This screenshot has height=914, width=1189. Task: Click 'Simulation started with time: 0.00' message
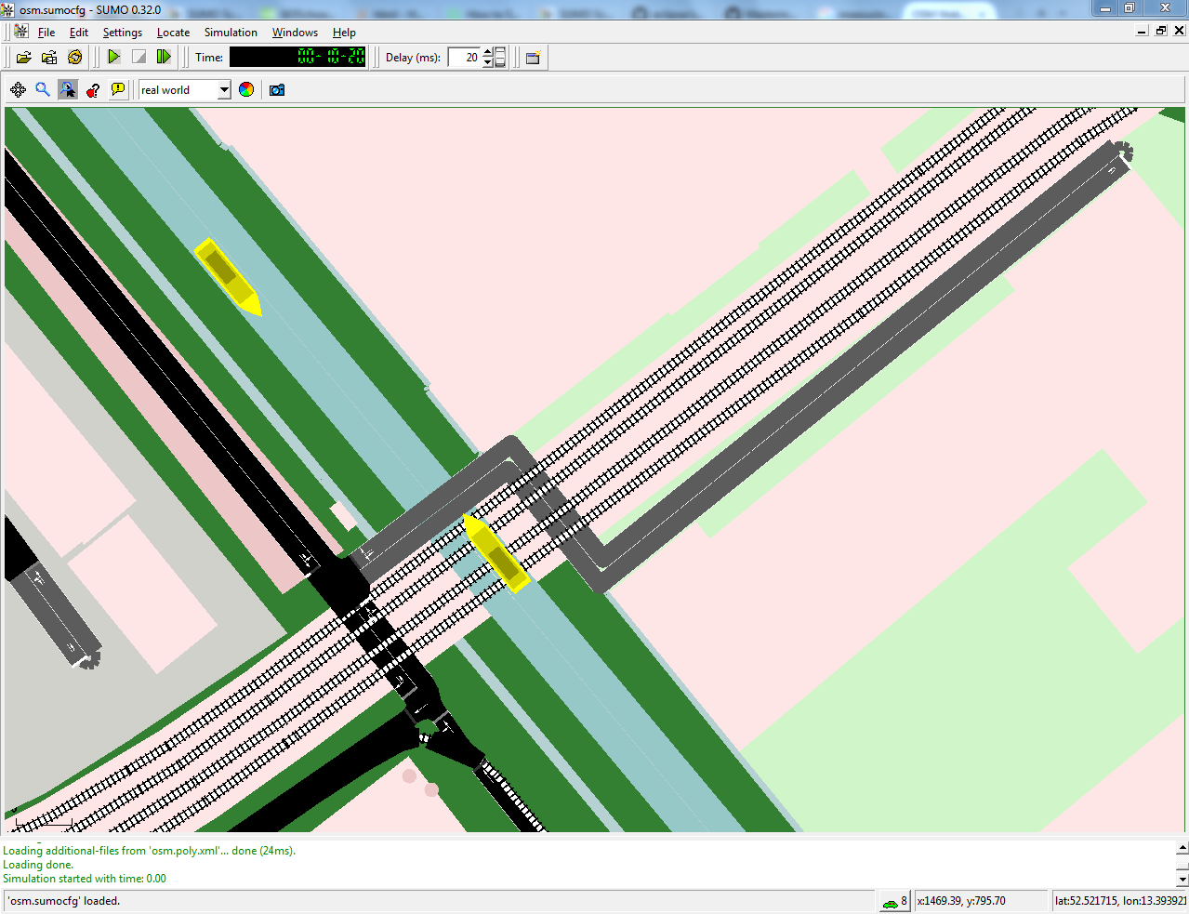[x=85, y=879]
